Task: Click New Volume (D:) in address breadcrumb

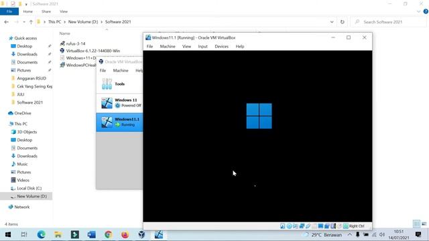Action: point(83,22)
